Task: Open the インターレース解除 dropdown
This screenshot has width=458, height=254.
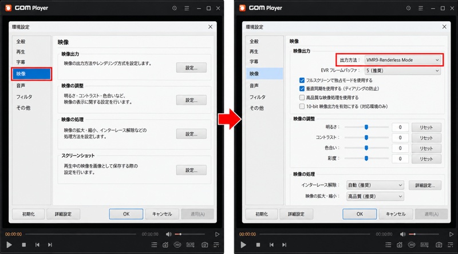Action: [375, 185]
